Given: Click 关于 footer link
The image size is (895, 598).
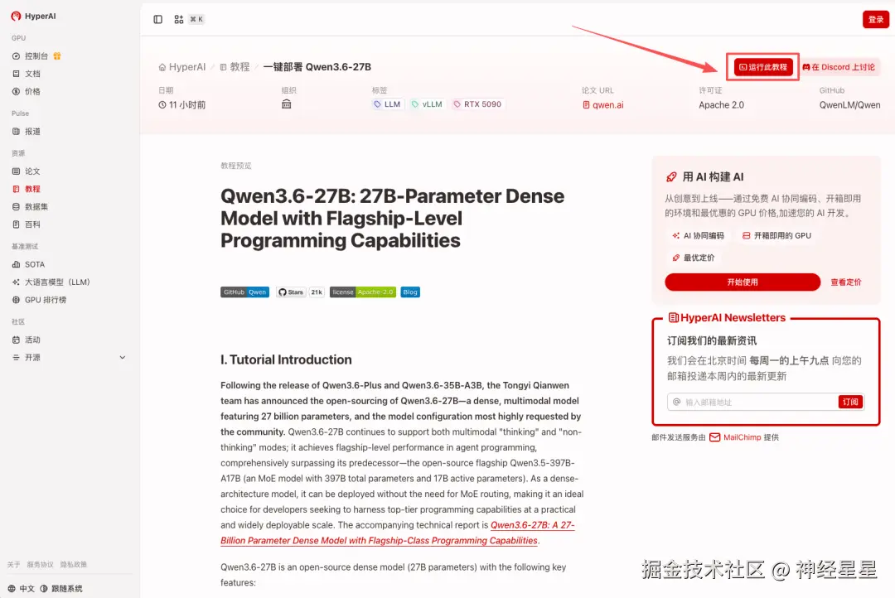Looking at the screenshot, I should tap(14, 564).
